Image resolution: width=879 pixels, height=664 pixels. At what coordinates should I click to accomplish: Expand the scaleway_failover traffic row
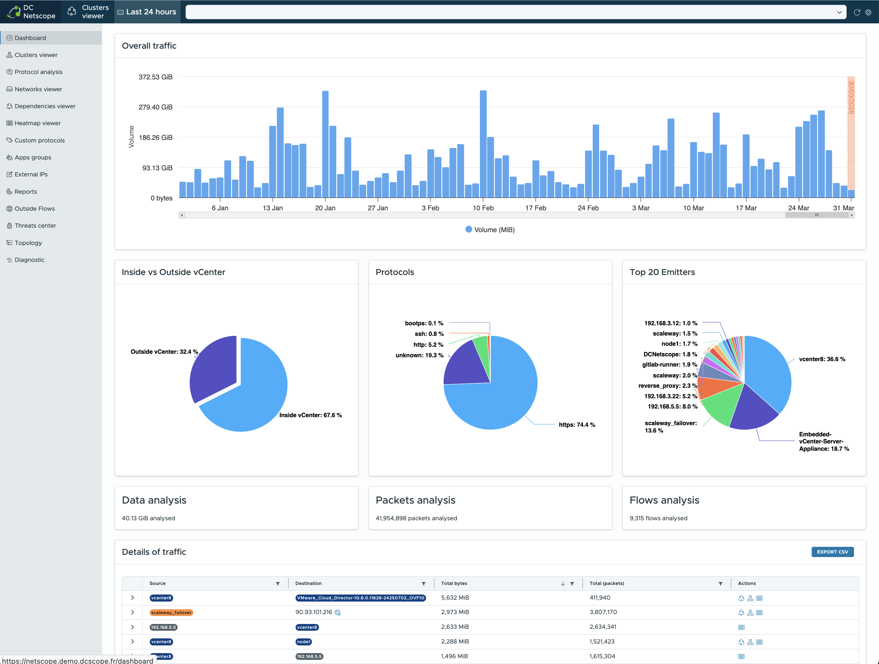click(x=132, y=613)
